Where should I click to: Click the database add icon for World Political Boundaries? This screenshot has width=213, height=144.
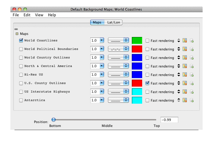pyautogui.click(x=192, y=49)
